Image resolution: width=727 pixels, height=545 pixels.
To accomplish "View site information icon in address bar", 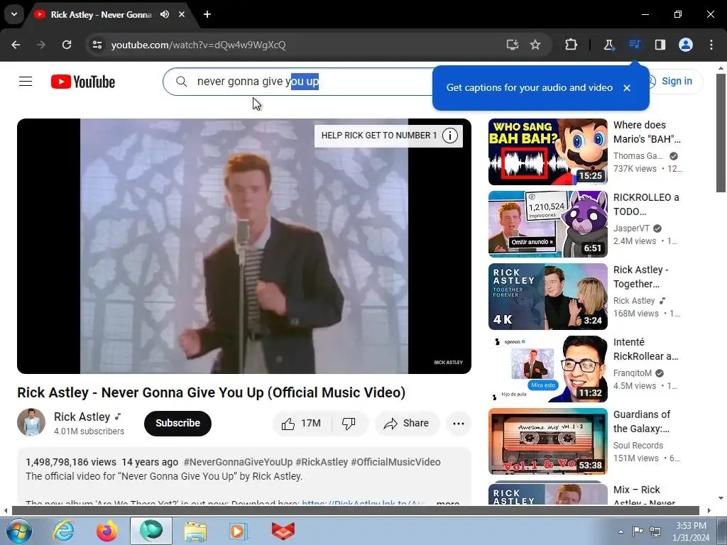I will 97,45.
